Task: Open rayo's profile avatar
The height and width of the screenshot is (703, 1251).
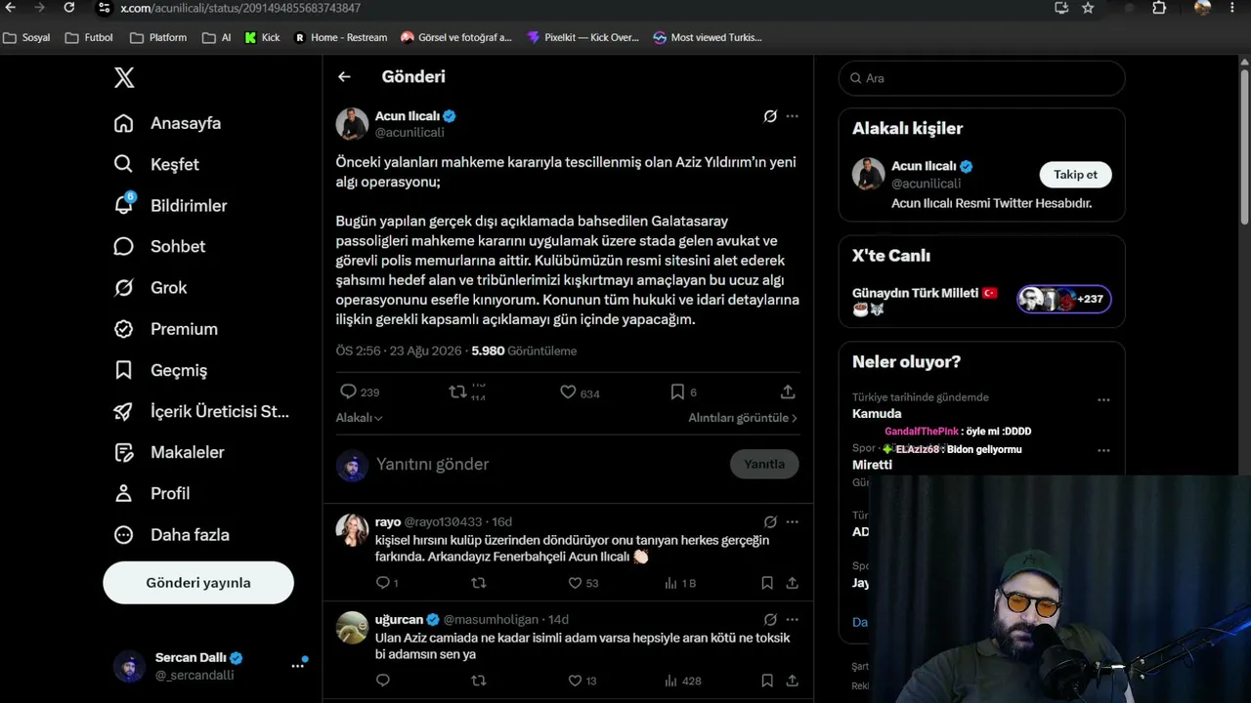Action: [x=352, y=530]
